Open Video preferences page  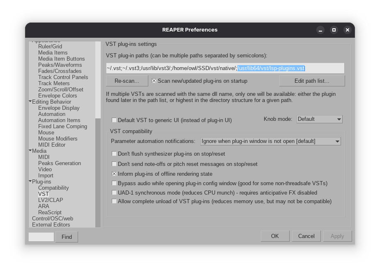pyautogui.click(x=45, y=169)
